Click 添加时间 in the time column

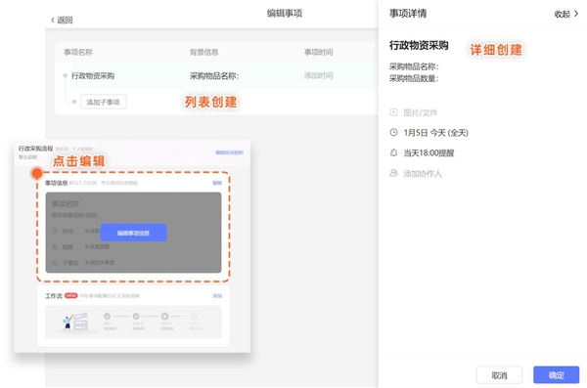tap(318, 76)
